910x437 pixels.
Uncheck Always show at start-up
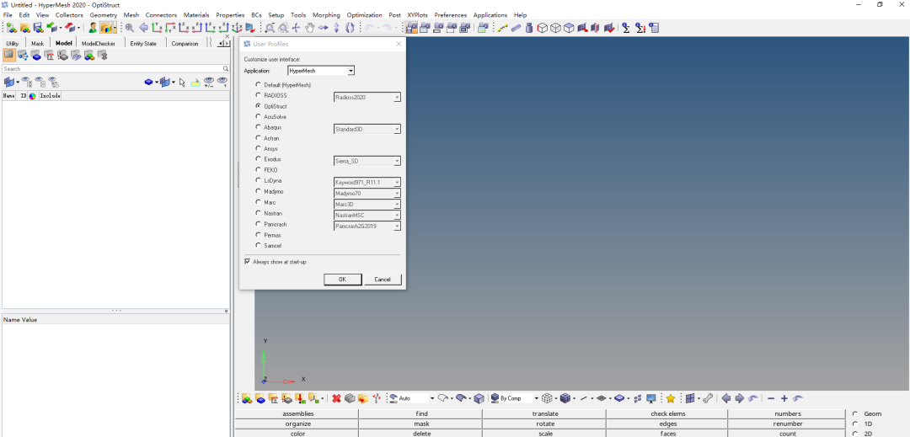click(x=248, y=262)
